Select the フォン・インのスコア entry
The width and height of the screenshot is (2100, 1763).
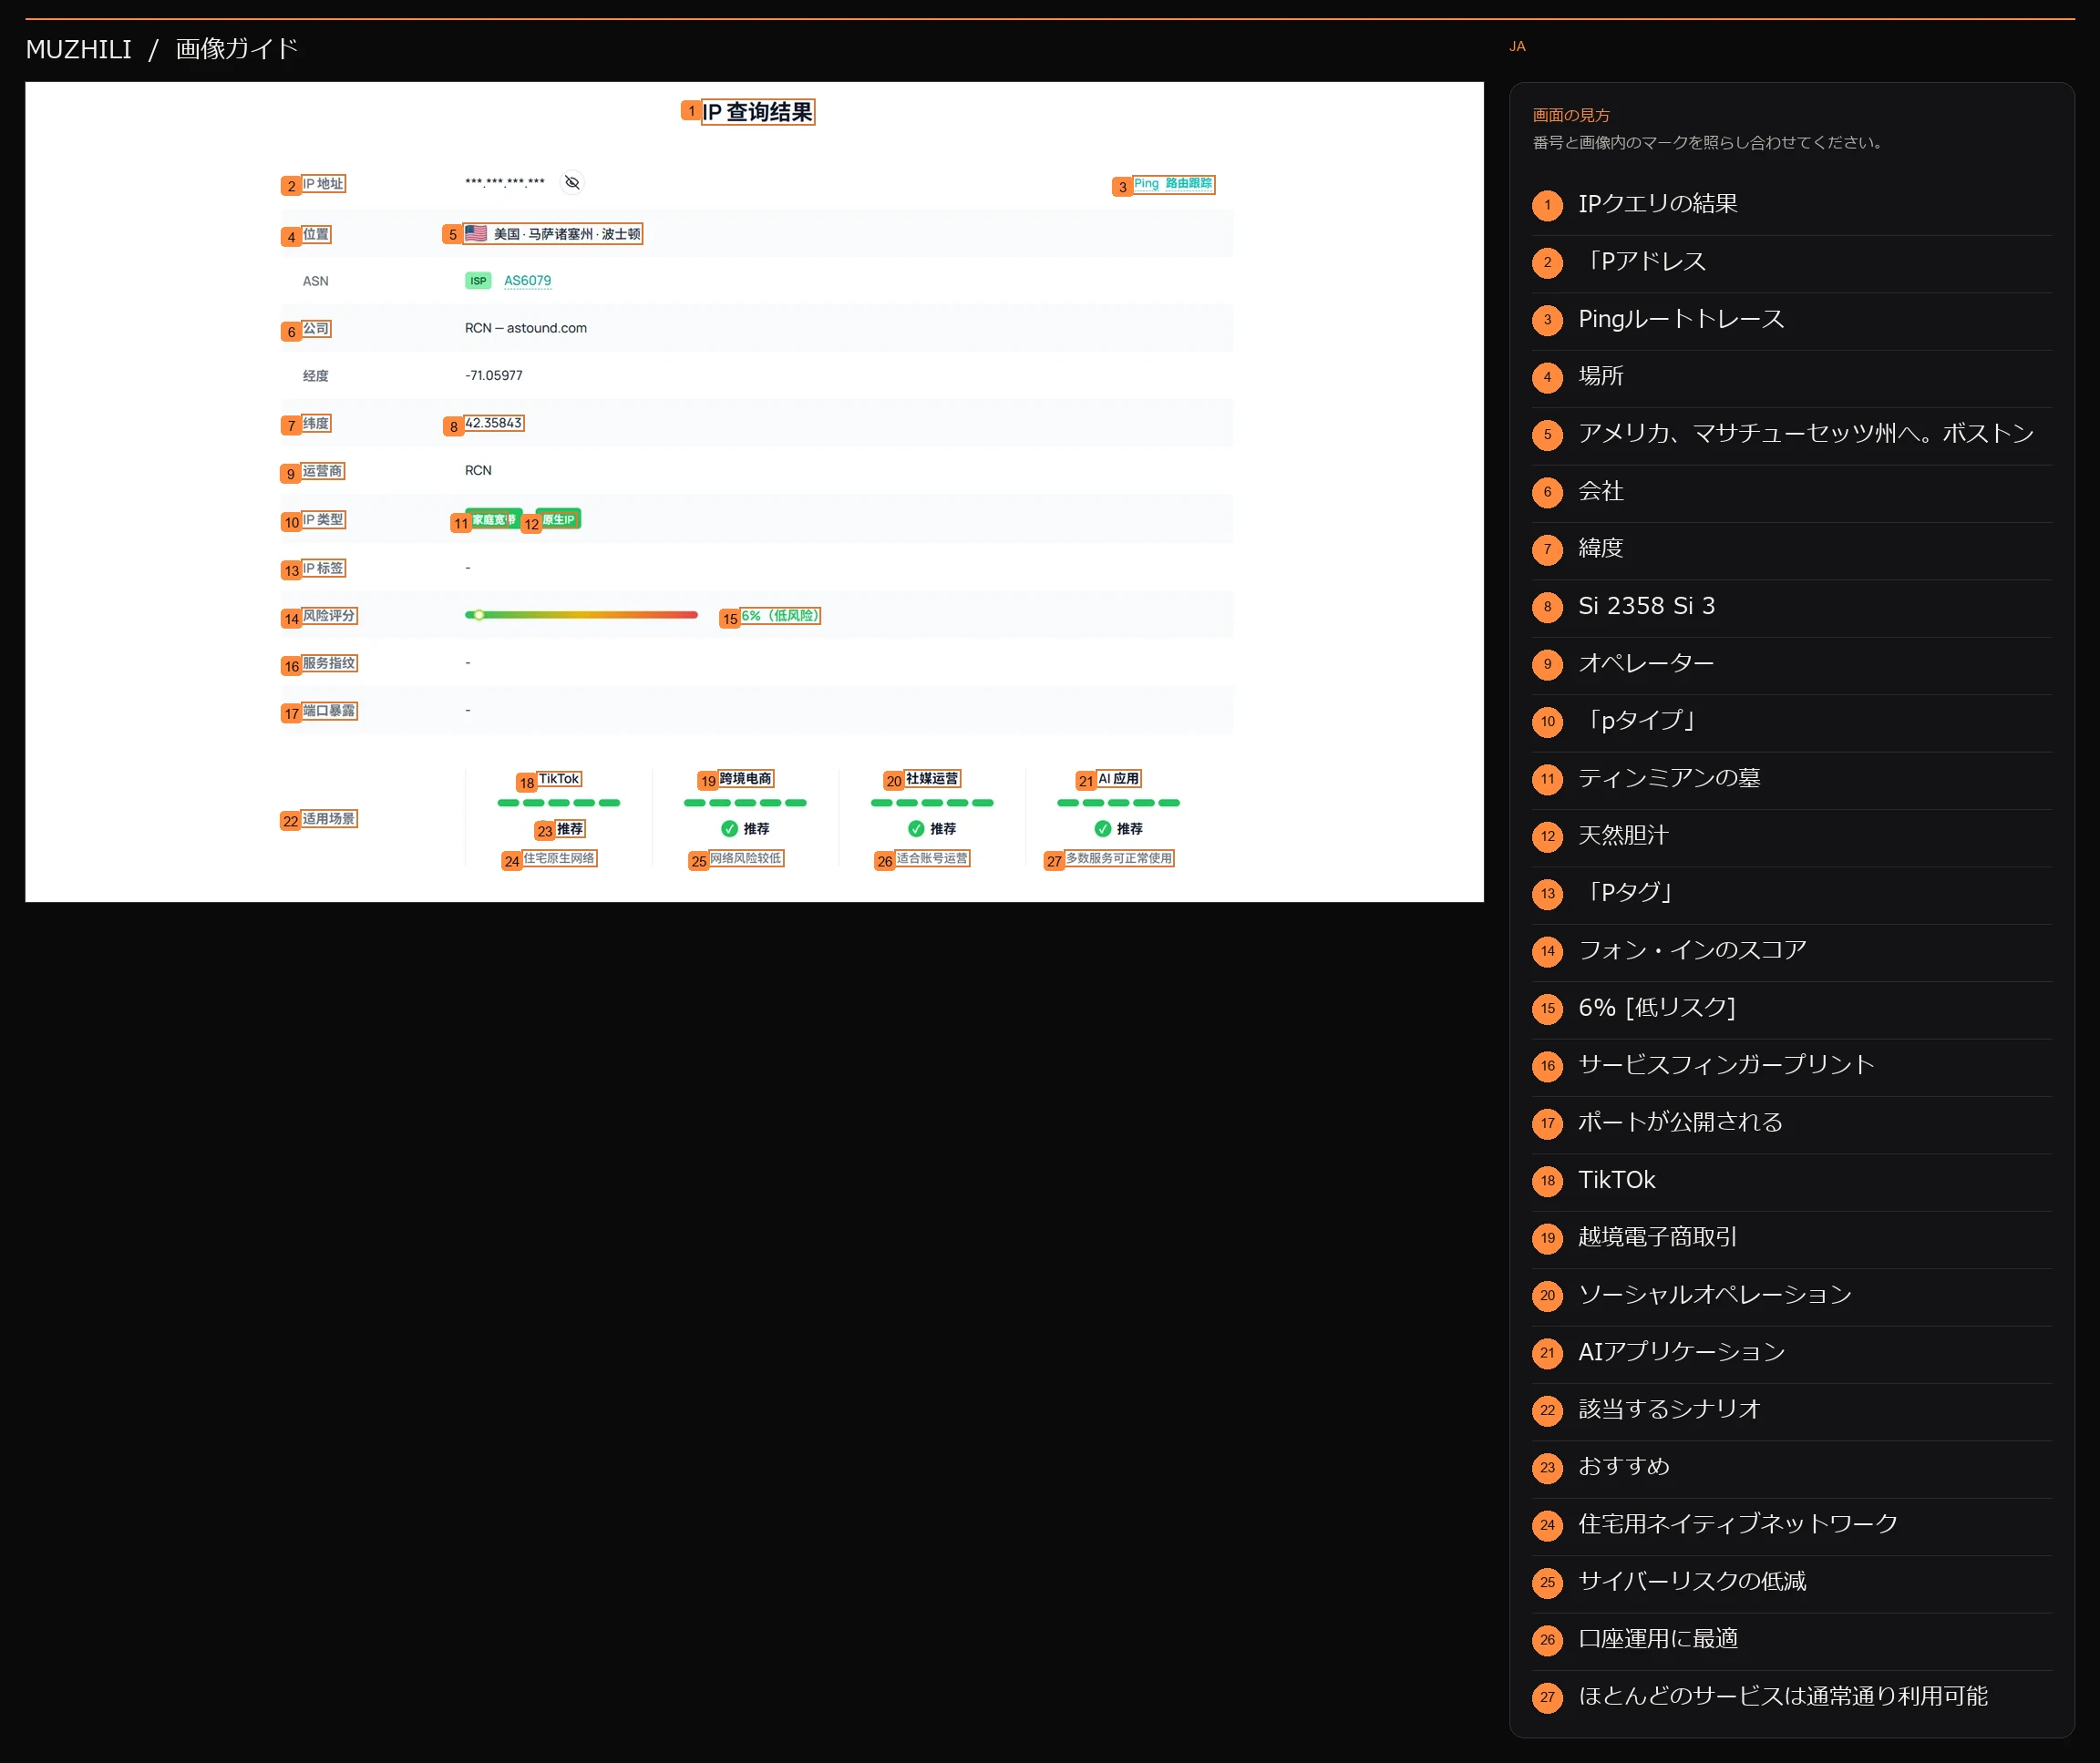click(1791, 950)
